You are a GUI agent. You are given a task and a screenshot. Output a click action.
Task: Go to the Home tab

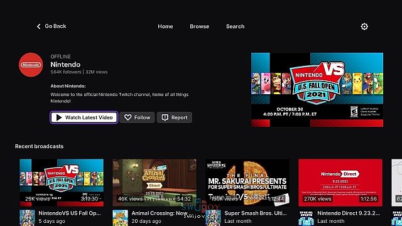click(165, 26)
